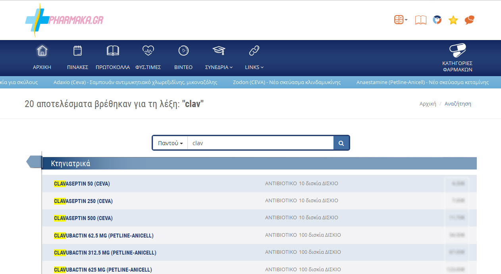The width and height of the screenshot is (501, 274).
Task: Open CLAVUBACTIN 62.5 MG (PETLINE-ANICELL) result
Action: click(104, 236)
